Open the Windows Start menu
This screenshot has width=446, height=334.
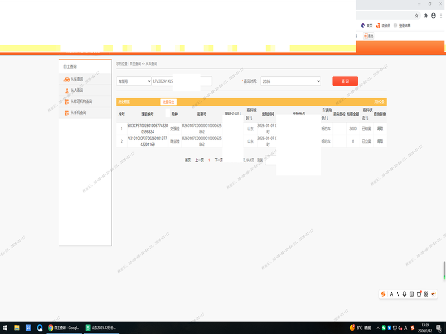click(5, 328)
